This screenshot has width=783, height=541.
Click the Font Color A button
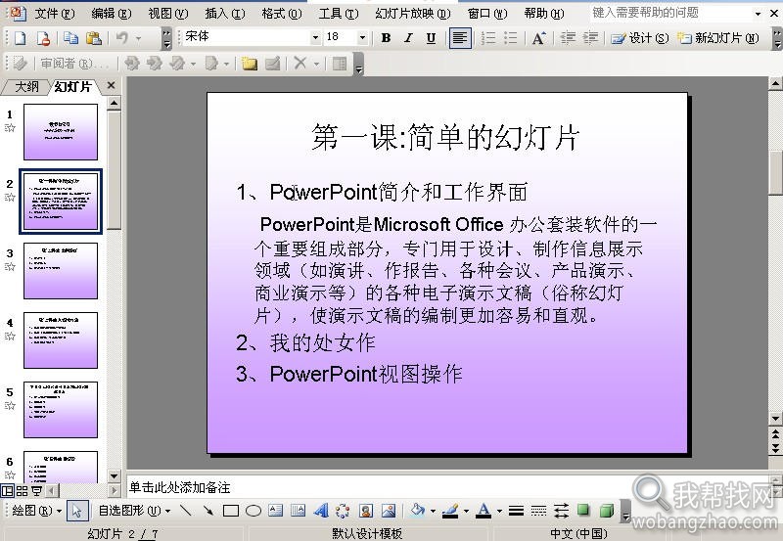click(484, 511)
